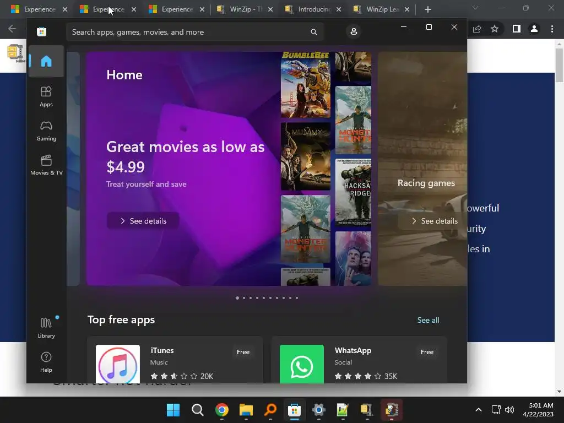Open the Home section in Microsoft Store sidebar
564x423 pixels.
[46, 61]
